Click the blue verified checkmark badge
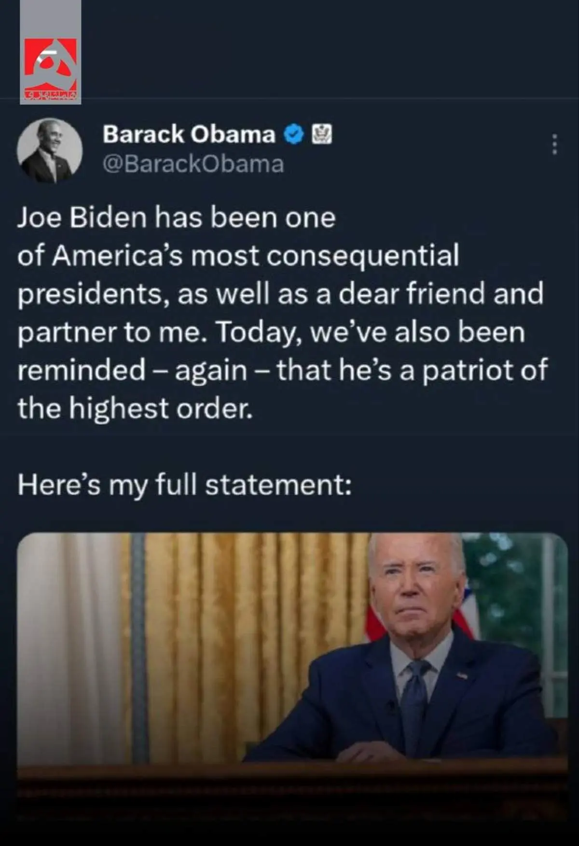 [294, 134]
